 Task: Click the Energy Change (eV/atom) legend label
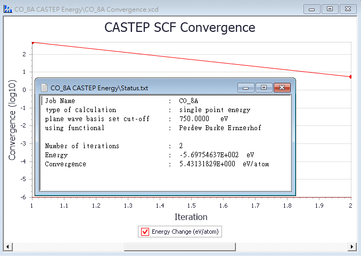click(185, 232)
